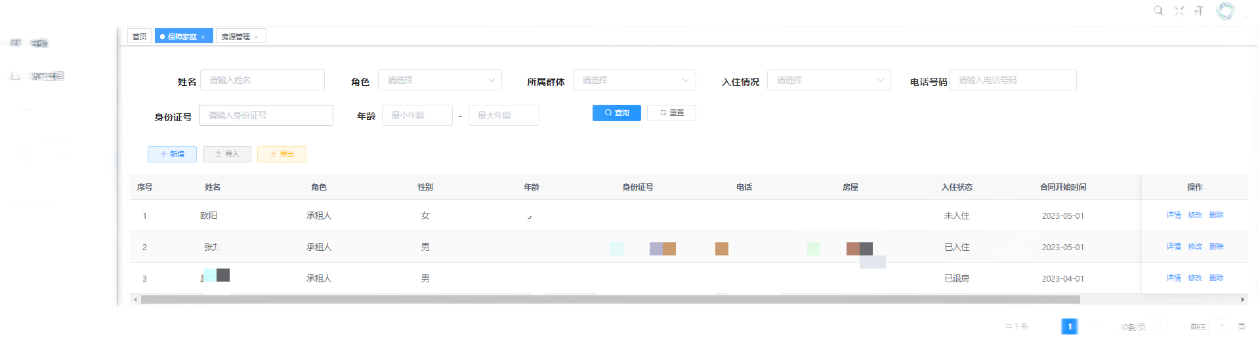Click the 身份证号 input field

coord(266,115)
